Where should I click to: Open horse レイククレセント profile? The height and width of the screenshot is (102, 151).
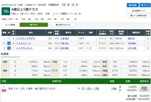[x=25, y=48]
